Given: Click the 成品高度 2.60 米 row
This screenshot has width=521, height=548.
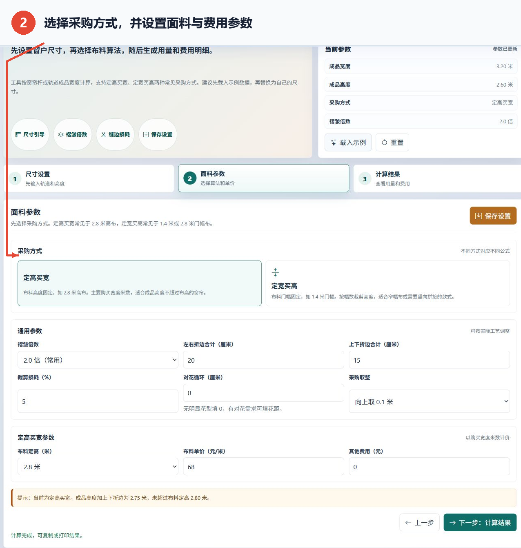Looking at the screenshot, I should coord(421,85).
